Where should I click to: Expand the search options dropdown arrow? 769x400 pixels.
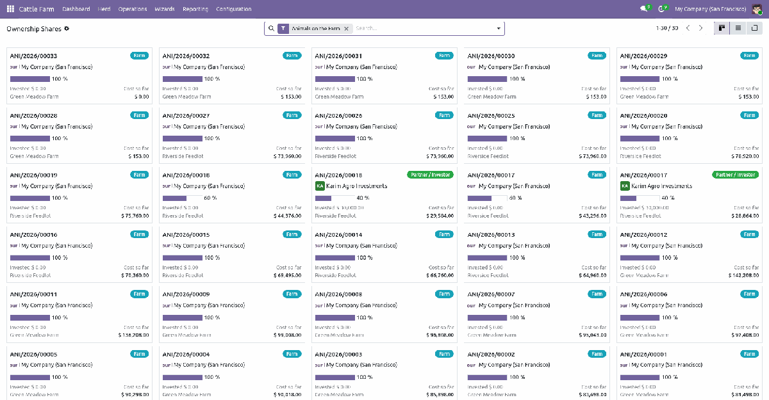[x=499, y=29]
